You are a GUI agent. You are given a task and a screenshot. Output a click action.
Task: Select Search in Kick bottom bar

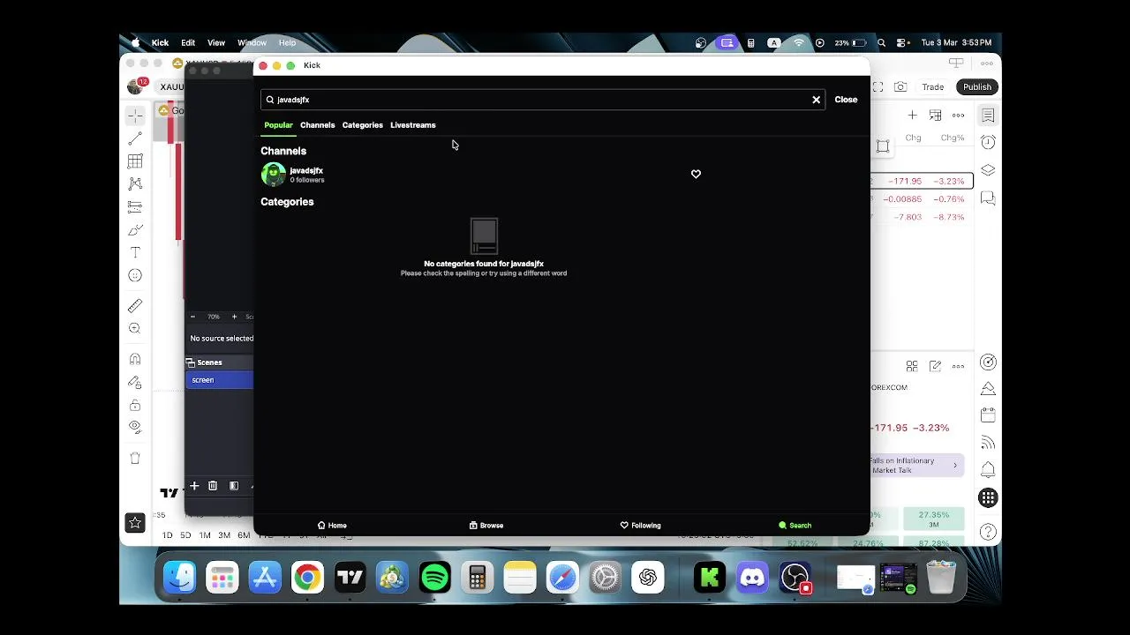(x=795, y=526)
